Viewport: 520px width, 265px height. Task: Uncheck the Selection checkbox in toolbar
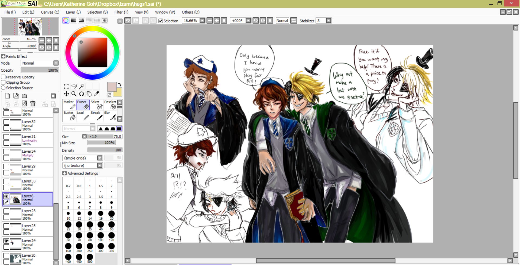point(161,21)
